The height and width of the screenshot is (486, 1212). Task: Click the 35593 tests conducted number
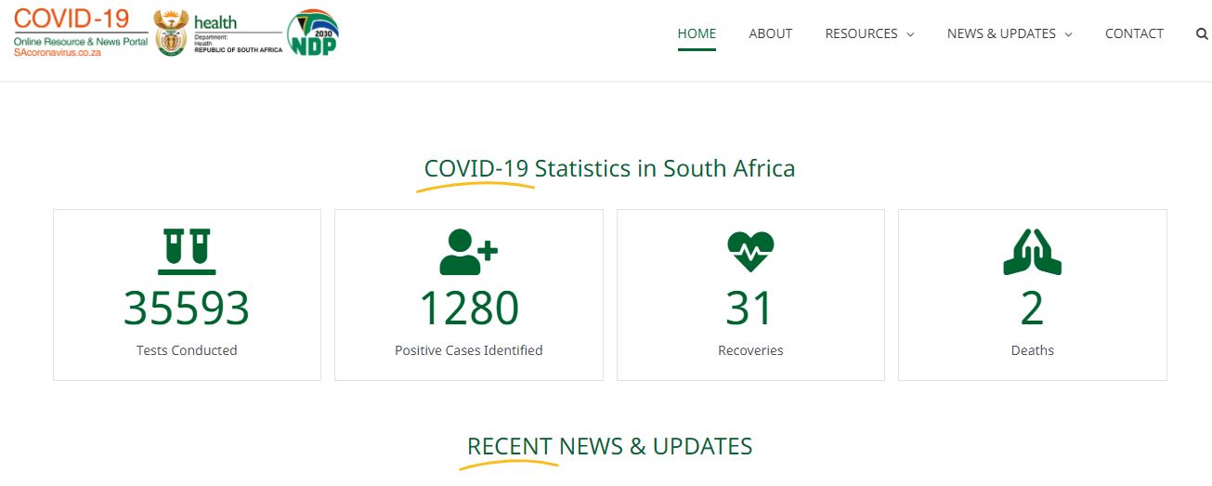pyautogui.click(x=187, y=309)
